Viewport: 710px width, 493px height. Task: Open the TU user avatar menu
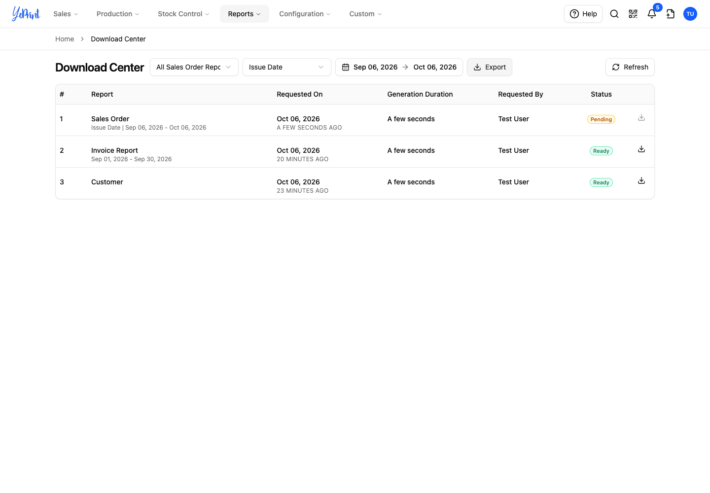[690, 14]
